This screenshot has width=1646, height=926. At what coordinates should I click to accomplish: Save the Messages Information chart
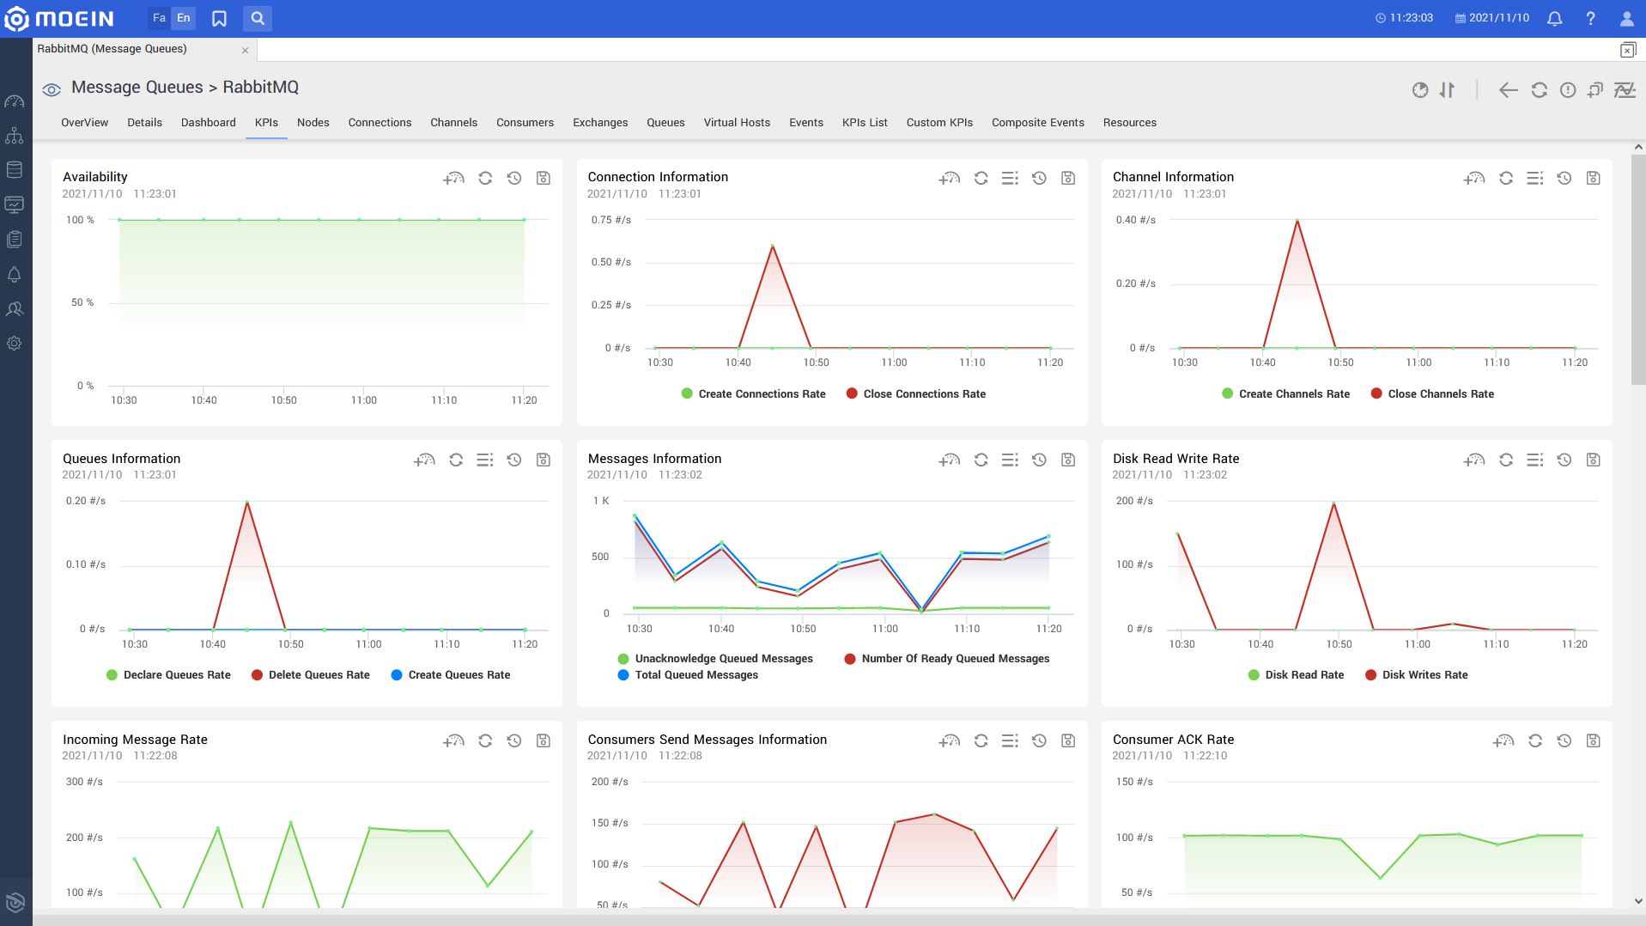click(1068, 460)
